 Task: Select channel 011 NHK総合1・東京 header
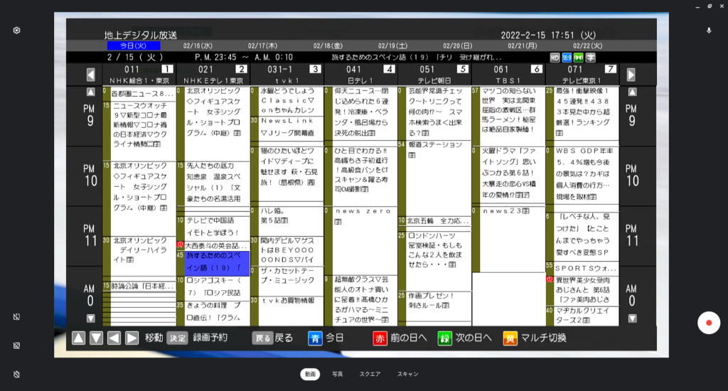coord(139,75)
